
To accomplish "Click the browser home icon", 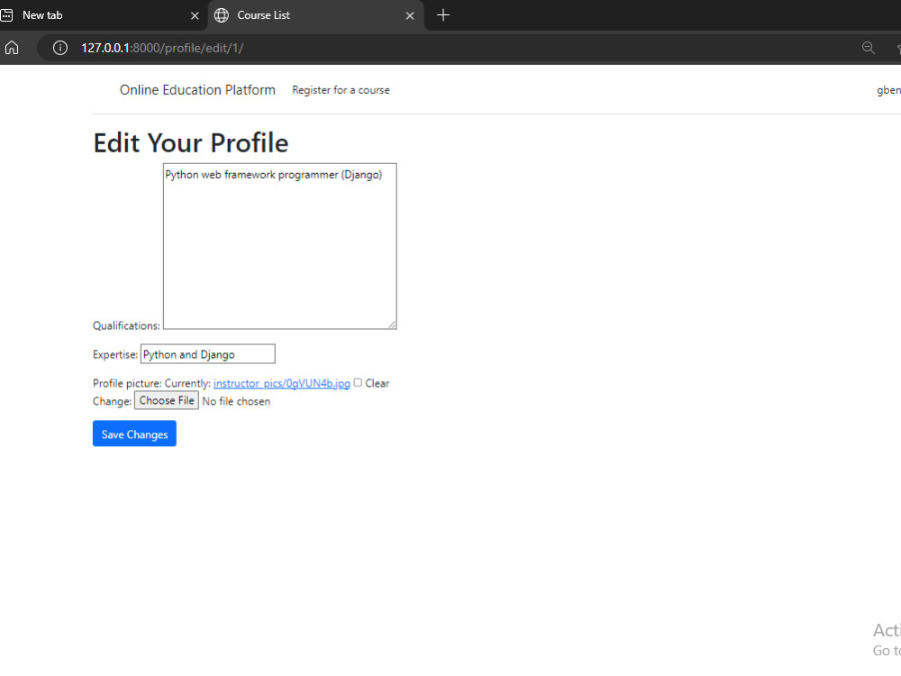I will click(x=12, y=48).
